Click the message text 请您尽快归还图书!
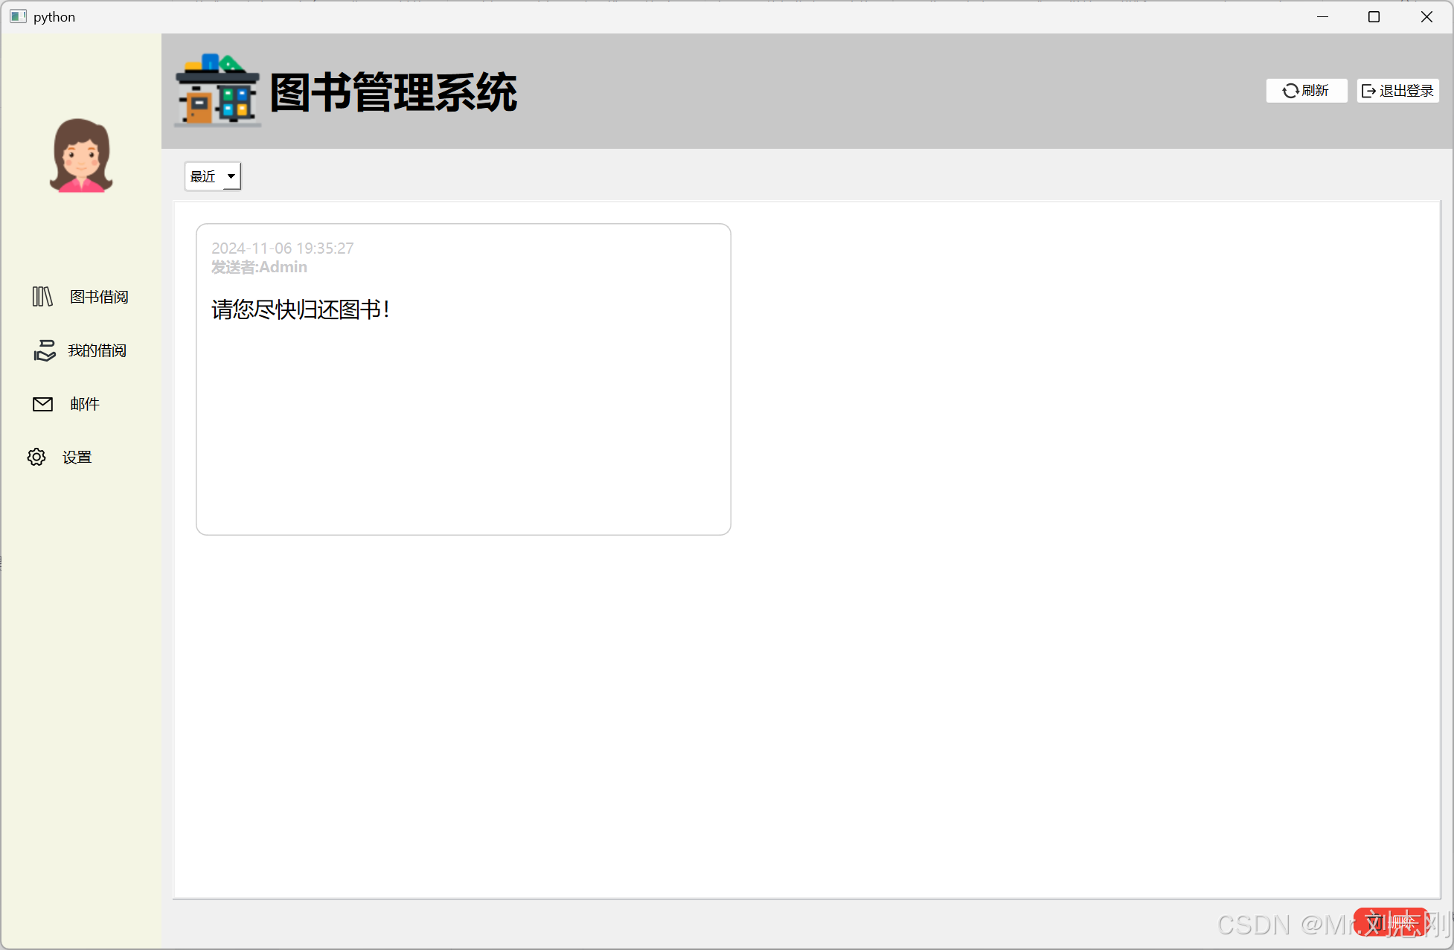 [301, 309]
